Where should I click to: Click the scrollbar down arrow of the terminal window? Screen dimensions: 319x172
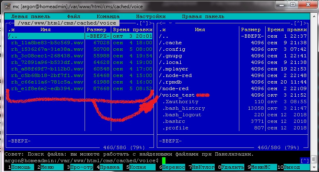point(314,167)
